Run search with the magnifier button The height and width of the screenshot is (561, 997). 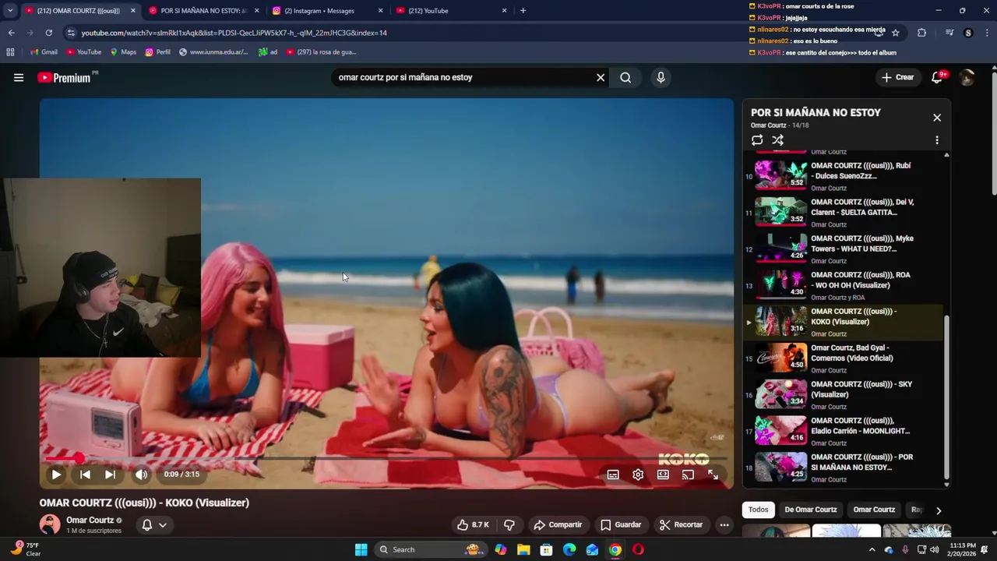point(625,77)
